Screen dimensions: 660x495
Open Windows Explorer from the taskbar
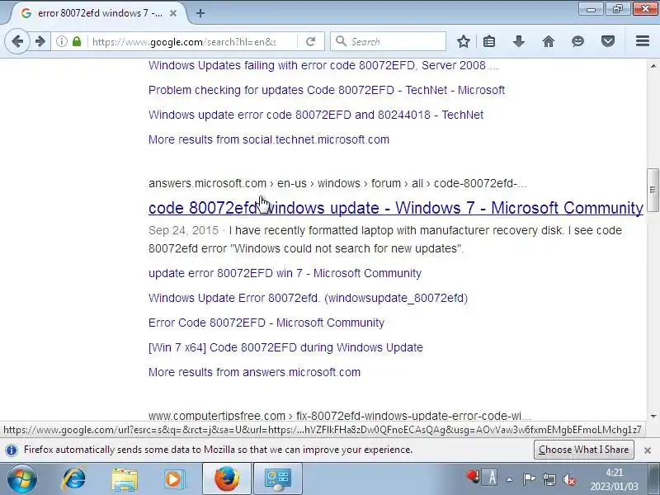point(125,479)
